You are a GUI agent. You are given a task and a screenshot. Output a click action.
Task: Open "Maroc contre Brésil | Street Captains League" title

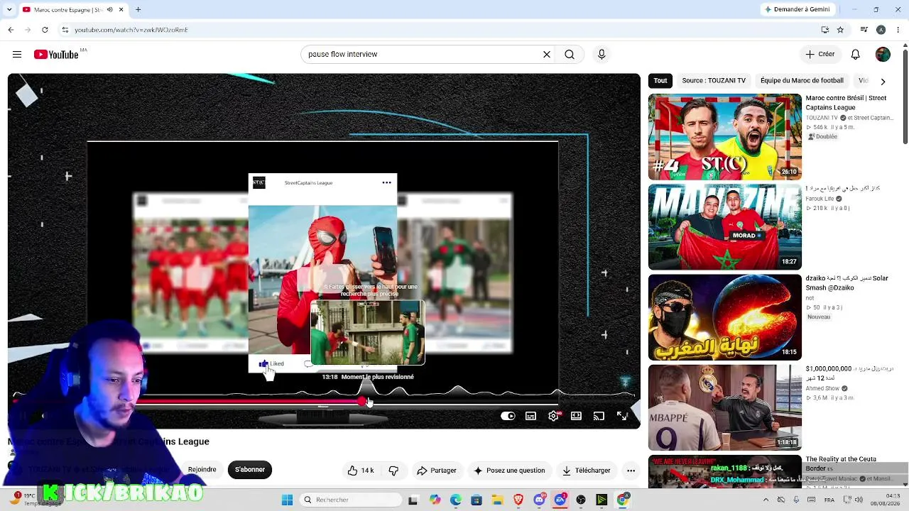[x=846, y=103]
